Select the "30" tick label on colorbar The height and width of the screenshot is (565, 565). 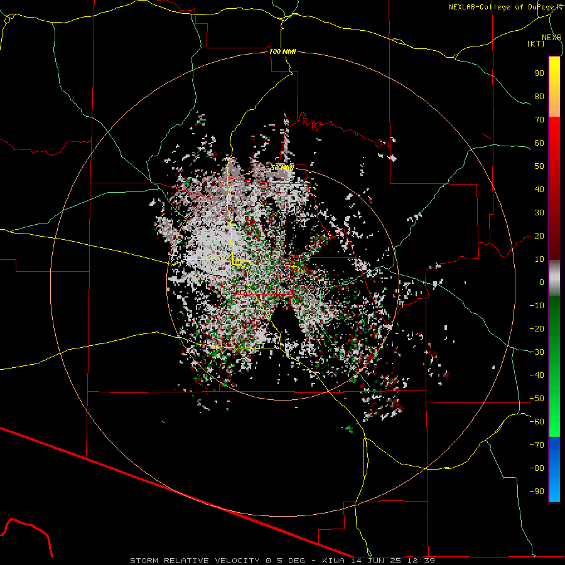click(539, 213)
